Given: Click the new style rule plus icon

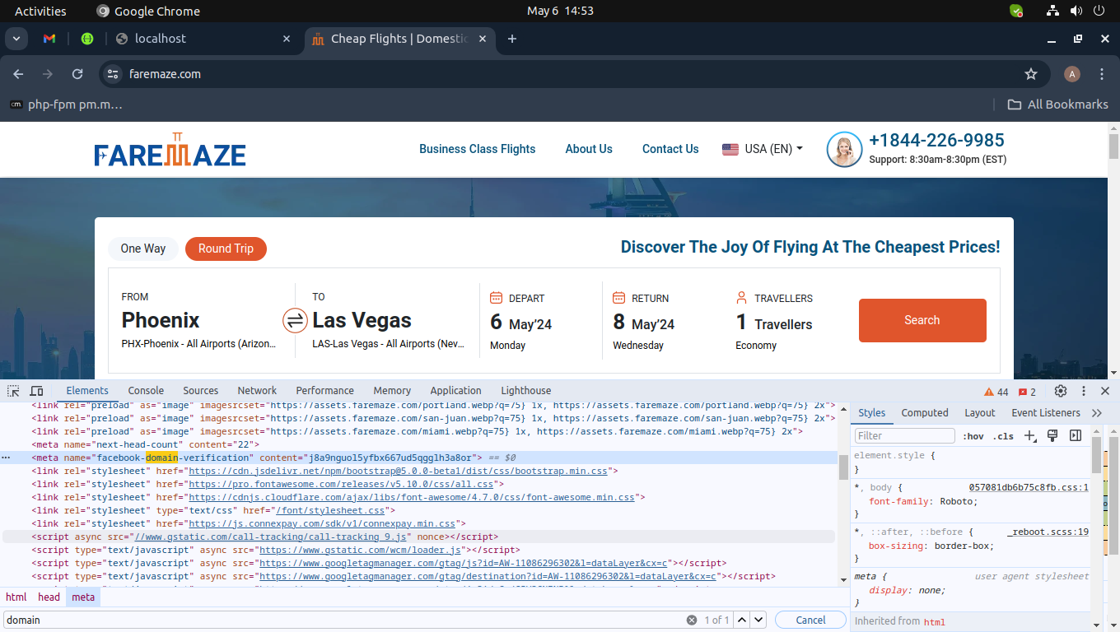Looking at the screenshot, I should (x=1030, y=436).
